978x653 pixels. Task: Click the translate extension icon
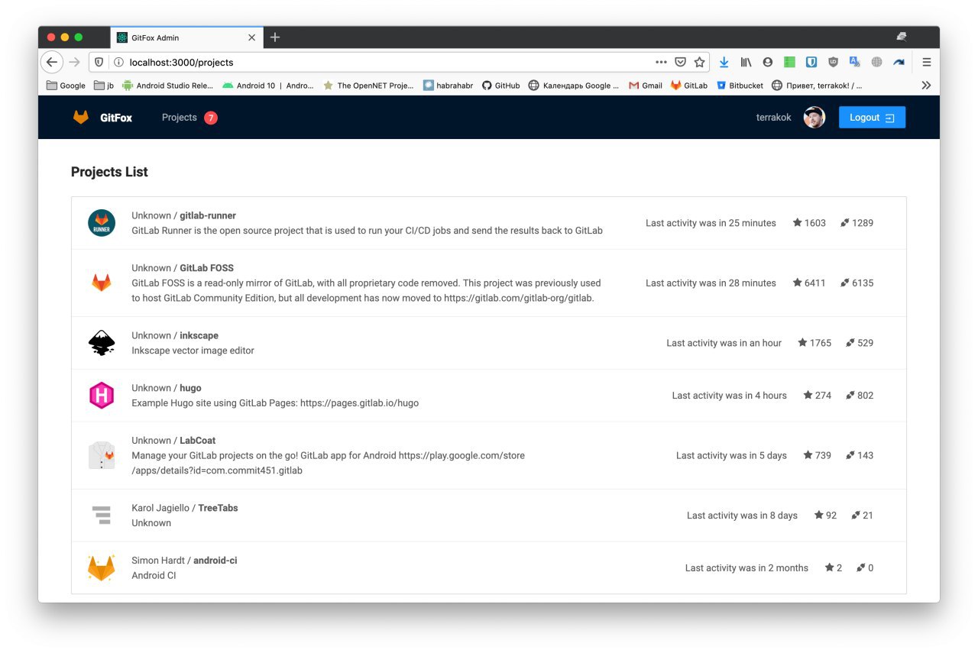pos(855,63)
